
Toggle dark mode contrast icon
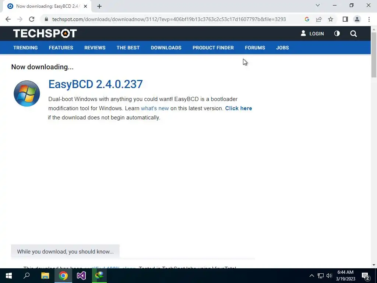pos(337,34)
